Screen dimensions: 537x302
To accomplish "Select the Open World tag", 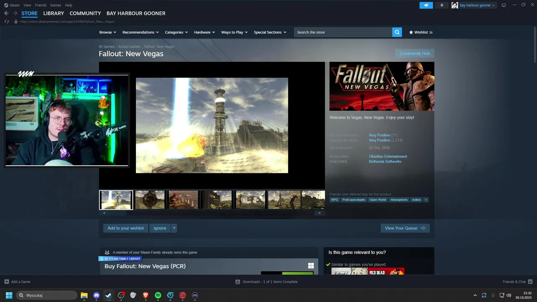I will tap(378, 200).
